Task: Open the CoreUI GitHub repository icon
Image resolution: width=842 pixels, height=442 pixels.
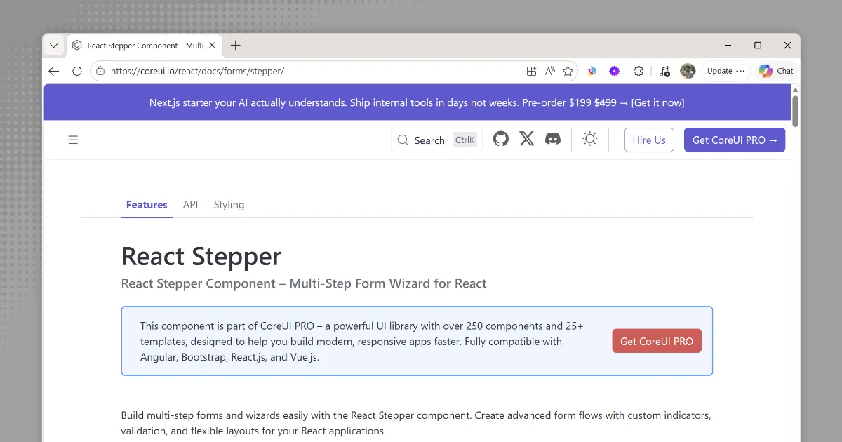Action: tap(500, 138)
